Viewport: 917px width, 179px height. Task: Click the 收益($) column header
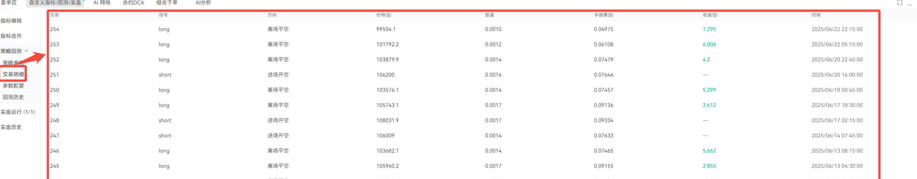click(x=710, y=15)
